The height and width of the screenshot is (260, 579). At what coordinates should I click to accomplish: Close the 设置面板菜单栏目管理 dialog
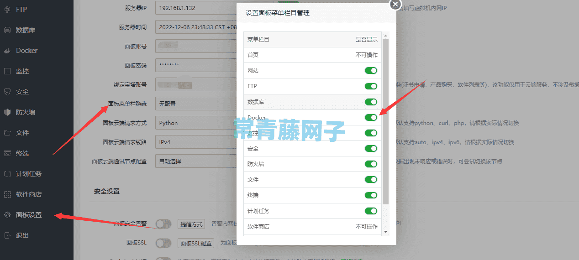395,5
